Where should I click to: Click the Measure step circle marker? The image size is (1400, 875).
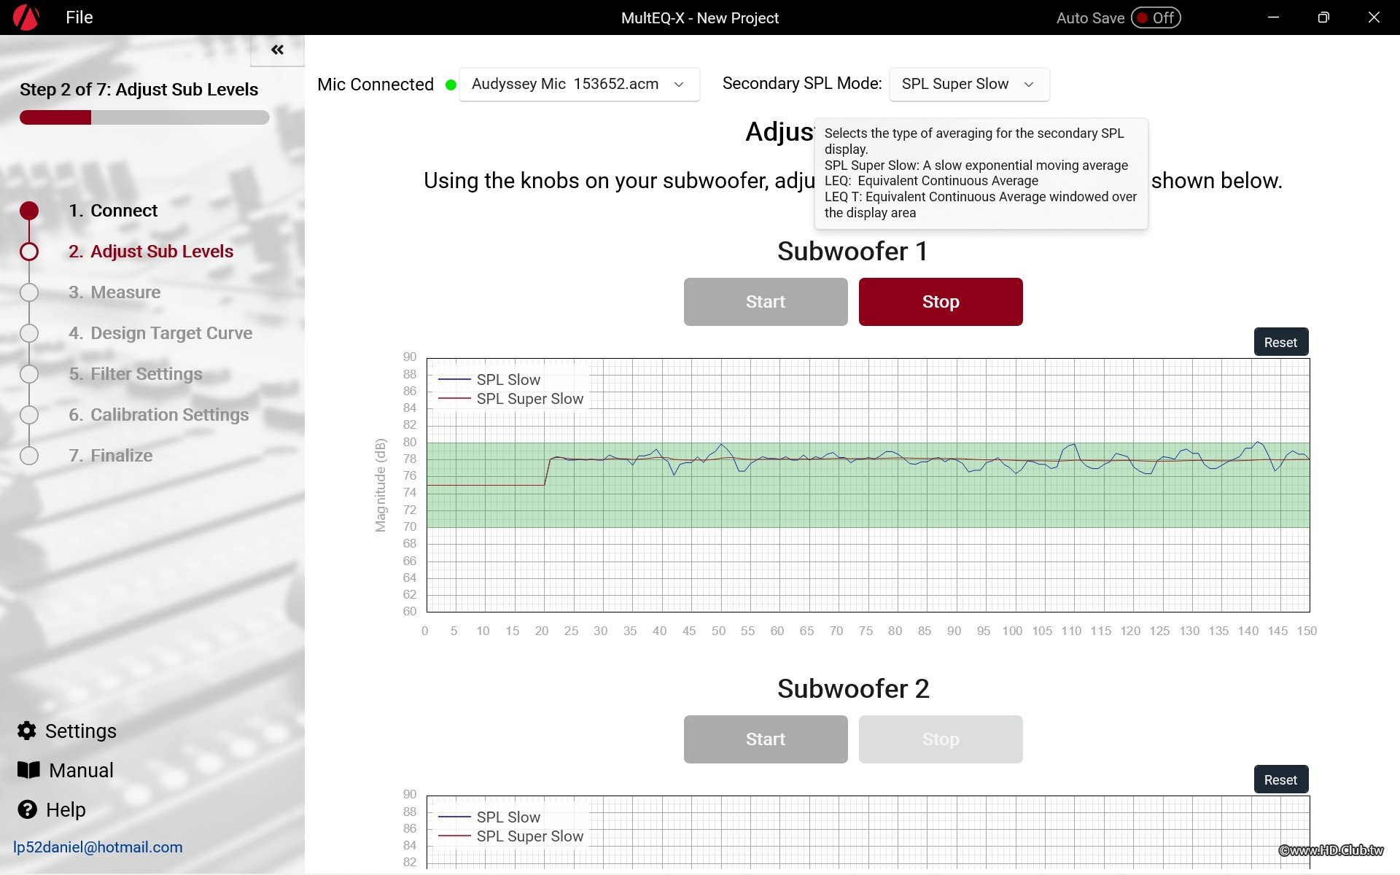point(29,292)
